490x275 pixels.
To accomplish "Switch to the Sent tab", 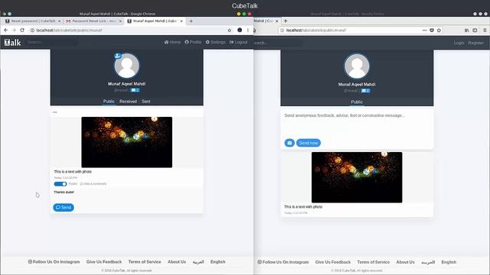I will 146,102.
